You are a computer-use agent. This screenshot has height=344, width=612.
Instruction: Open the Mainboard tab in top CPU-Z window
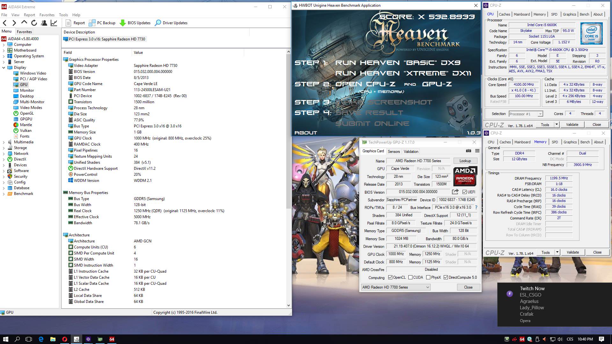tap(522, 14)
